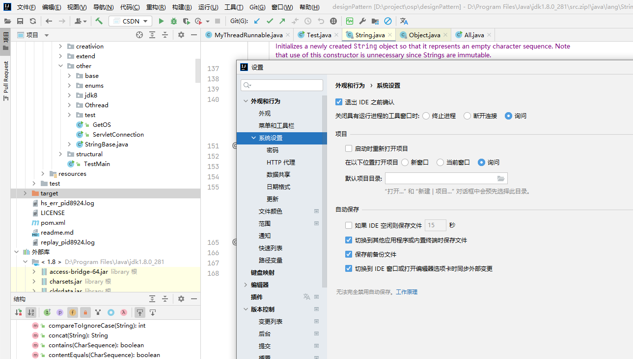
Task: Click the Reload from disk sync icon
Action: tap(32, 21)
